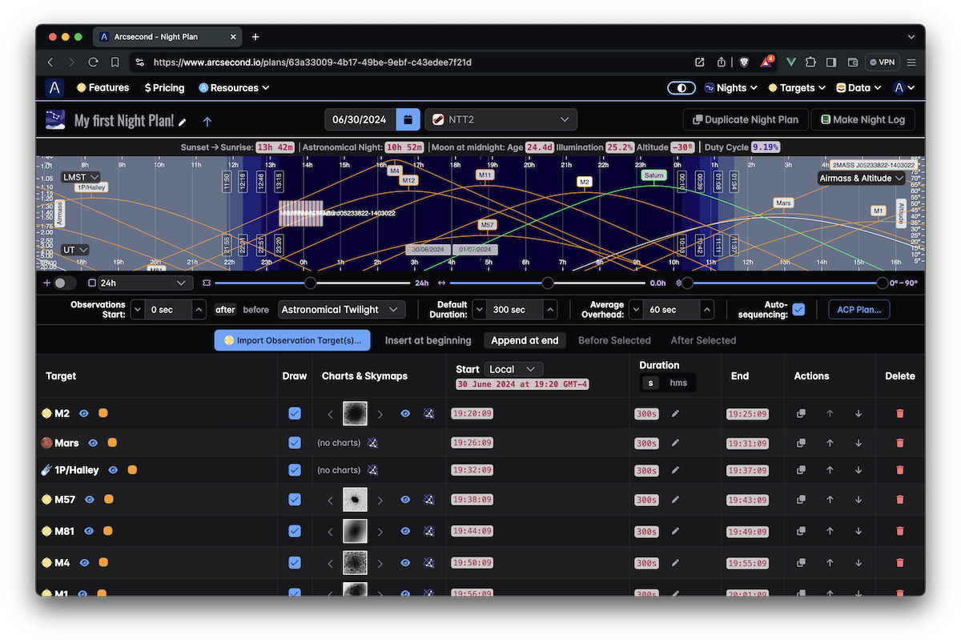Edit duration of 1P/Halley observation

[675, 470]
